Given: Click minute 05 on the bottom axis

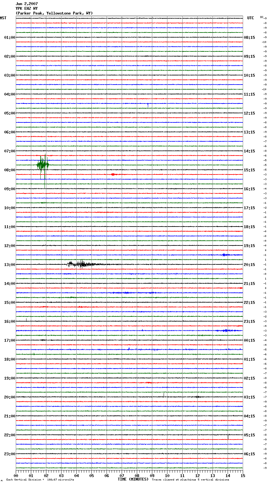Looking at the screenshot, I should pos(92,475).
